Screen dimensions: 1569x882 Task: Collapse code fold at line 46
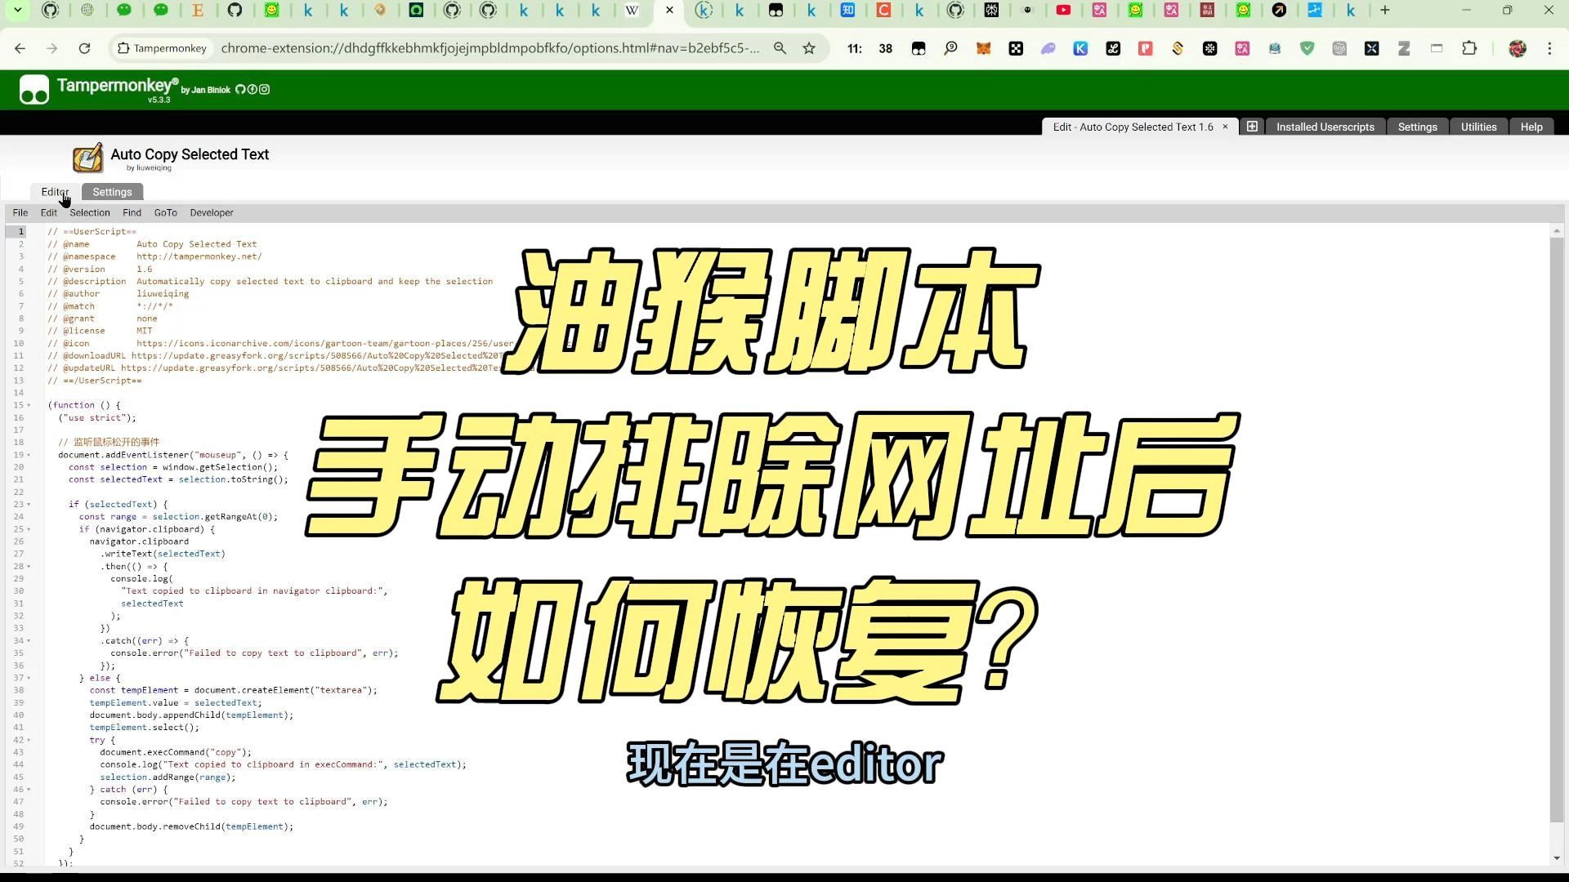29,790
